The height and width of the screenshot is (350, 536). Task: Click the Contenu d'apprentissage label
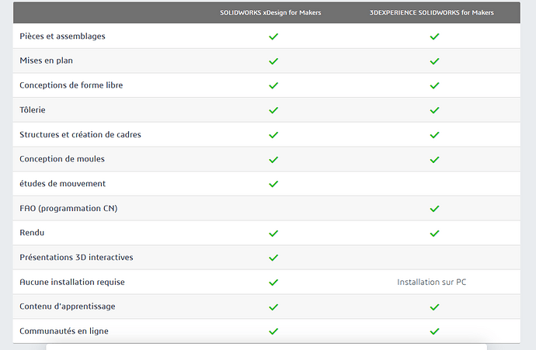pyautogui.click(x=68, y=307)
